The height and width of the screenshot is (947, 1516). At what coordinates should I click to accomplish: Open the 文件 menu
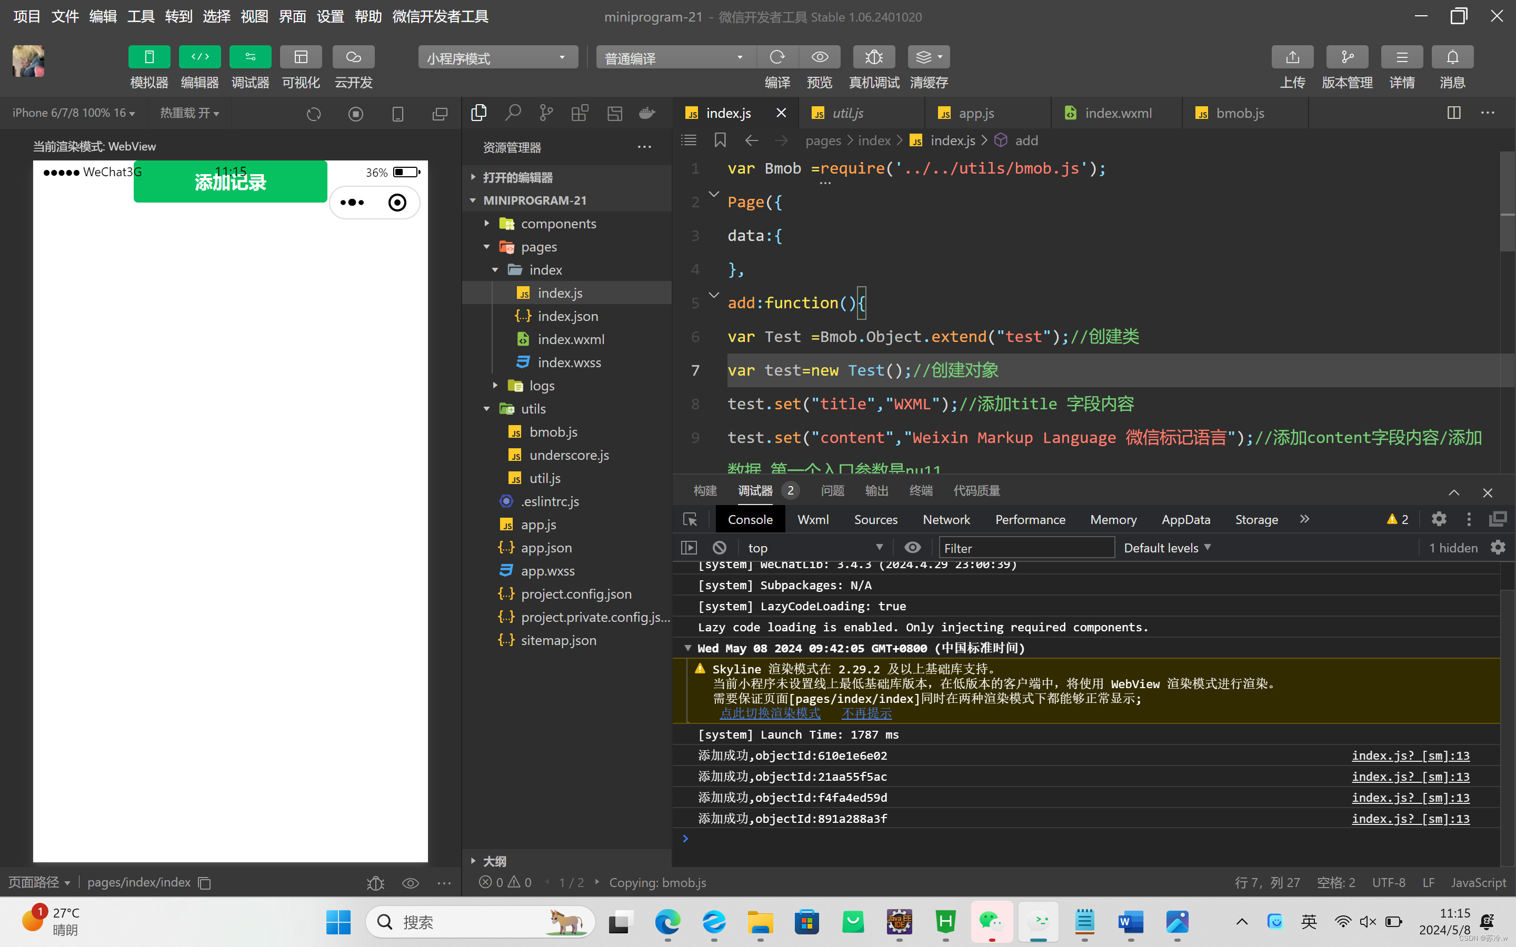coord(65,16)
